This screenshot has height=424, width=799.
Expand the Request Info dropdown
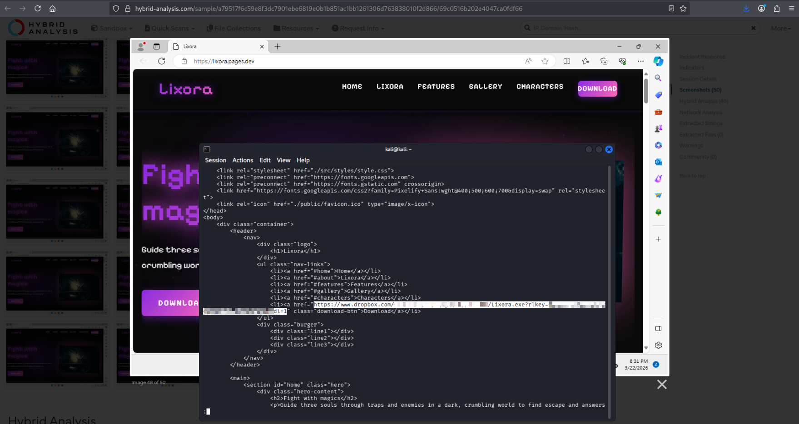(357, 28)
